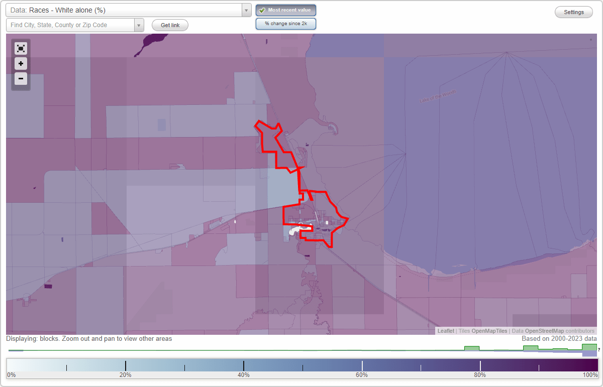This screenshot has width=603, height=387.
Task: Zoom in using the plus icon
Action: [x=21, y=64]
